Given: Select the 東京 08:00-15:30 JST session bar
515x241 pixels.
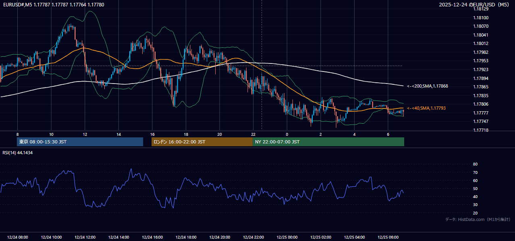Looking at the screenshot, I should point(80,142).
